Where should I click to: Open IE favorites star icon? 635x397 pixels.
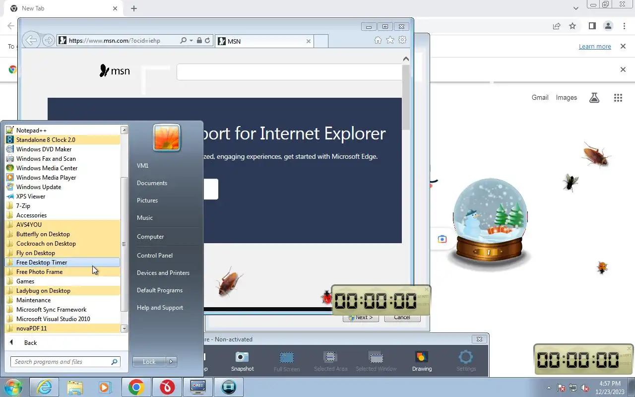(x=390, y=40)
